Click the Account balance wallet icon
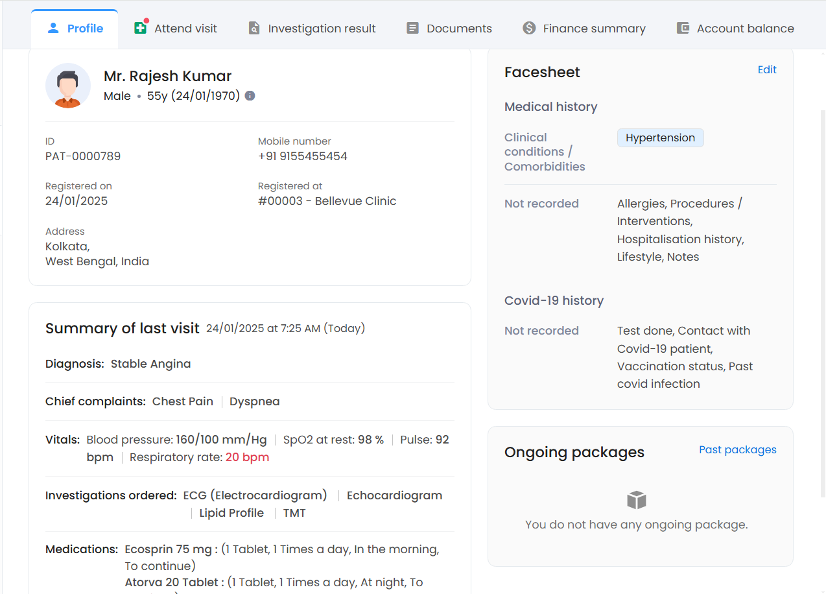 click(x=683, y=28)
